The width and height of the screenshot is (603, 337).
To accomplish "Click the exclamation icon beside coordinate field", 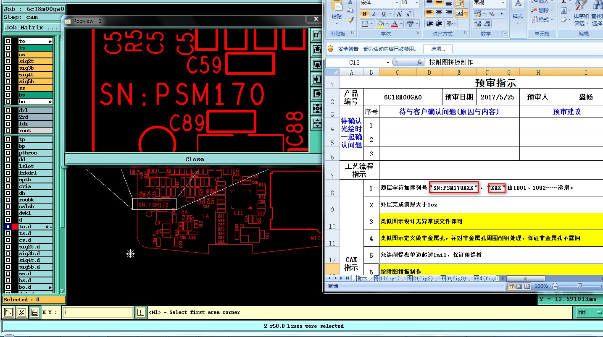I will point(141,312).
